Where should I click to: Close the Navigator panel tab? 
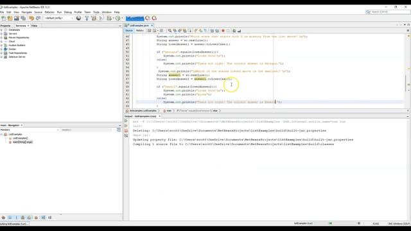click(x=22, y=125)
